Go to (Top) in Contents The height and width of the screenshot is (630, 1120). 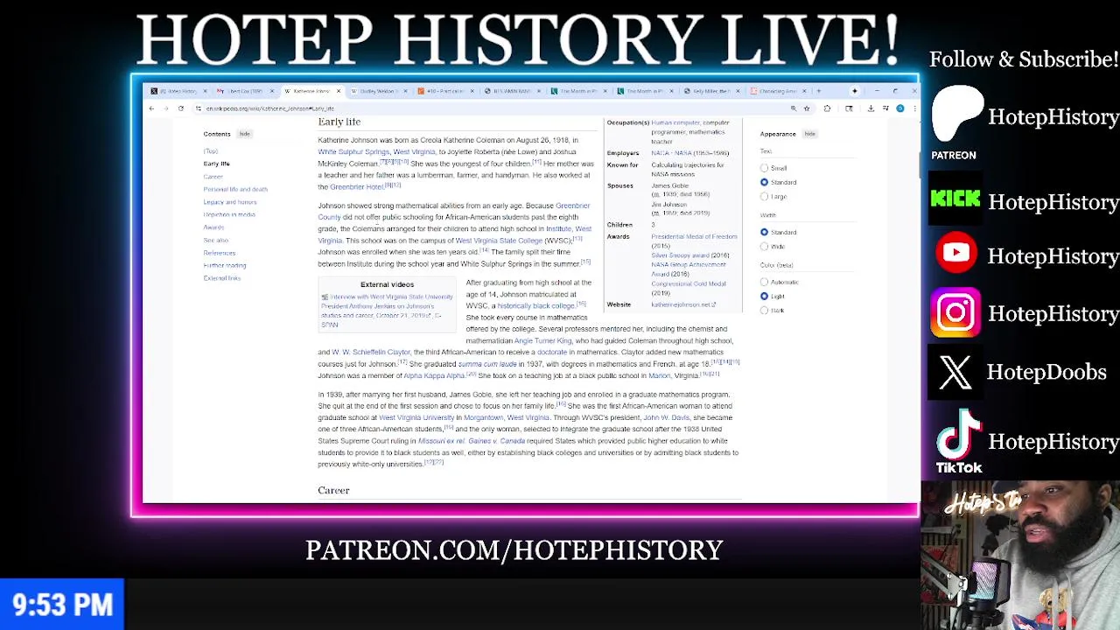tap(211, 151)
